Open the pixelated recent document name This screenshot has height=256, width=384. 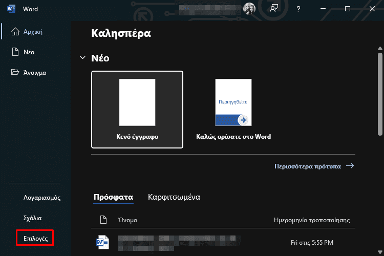click(x=179, y=243)
